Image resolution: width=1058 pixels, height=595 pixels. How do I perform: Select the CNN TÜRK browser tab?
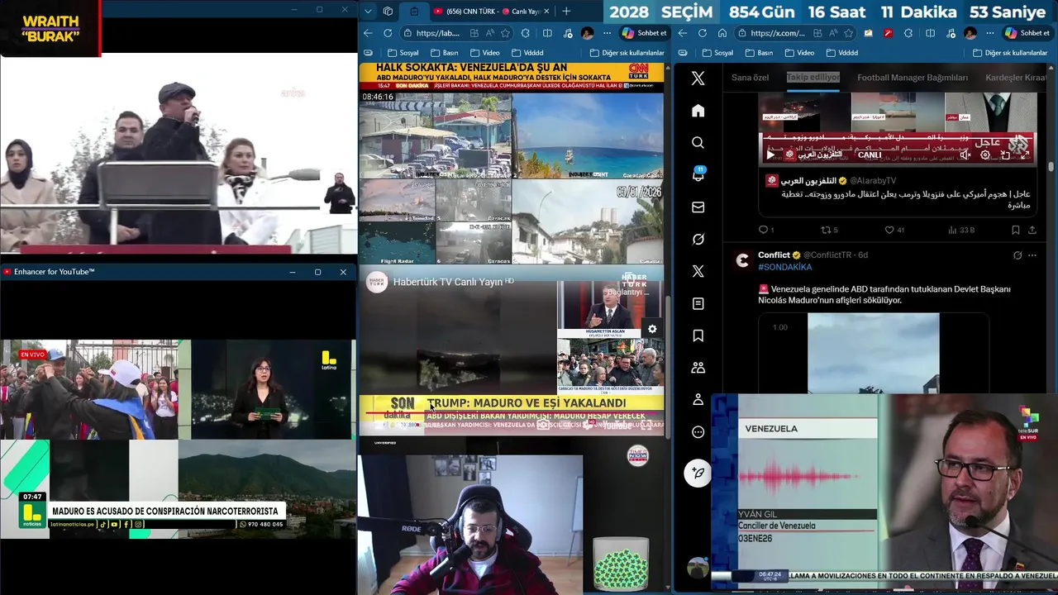[x=491, y=12]
